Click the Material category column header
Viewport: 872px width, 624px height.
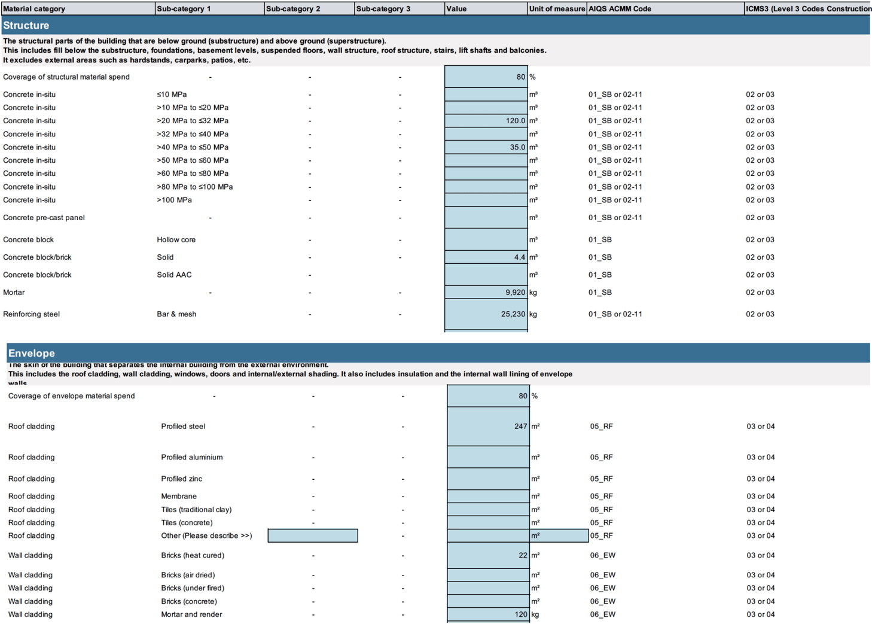77,8
